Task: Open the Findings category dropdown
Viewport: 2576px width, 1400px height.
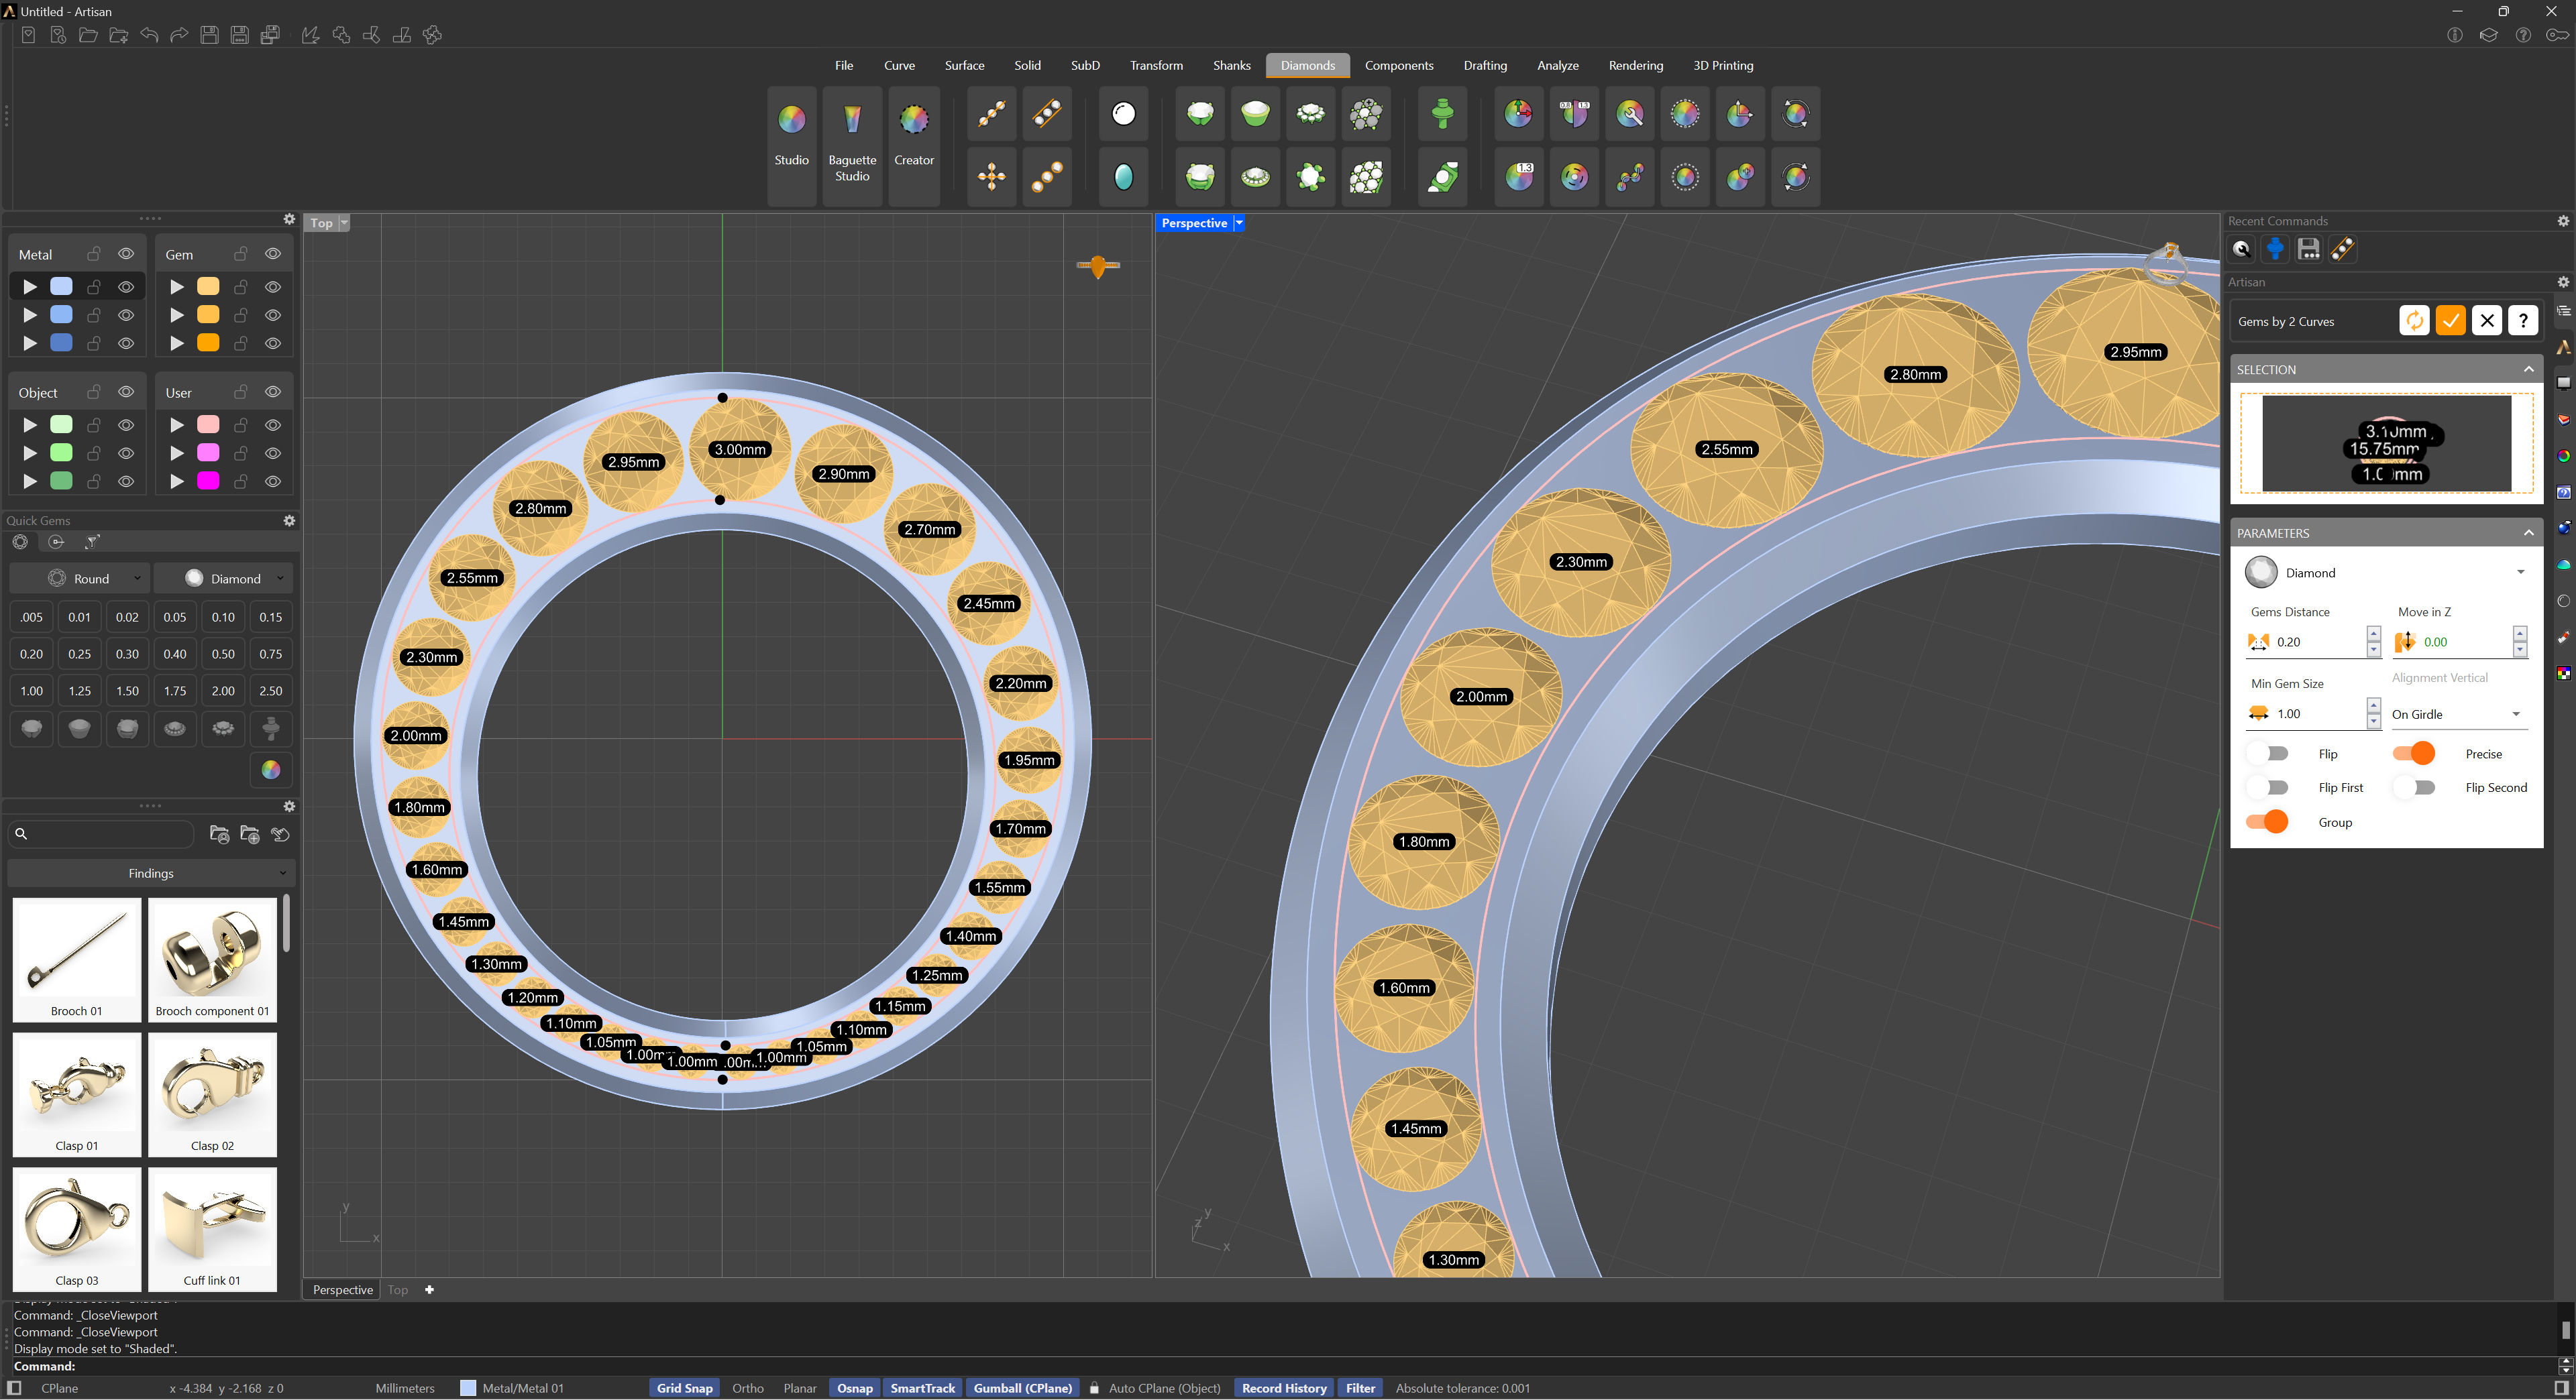Action: [x=151, y=874]
